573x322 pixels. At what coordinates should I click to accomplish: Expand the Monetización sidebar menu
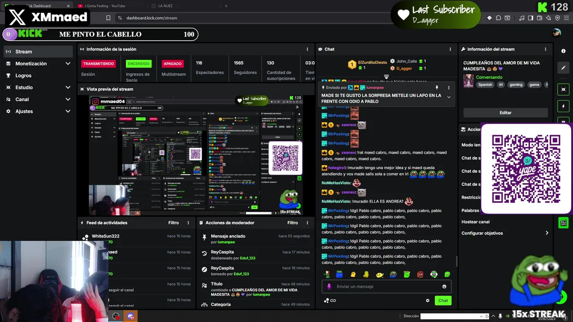38,64
